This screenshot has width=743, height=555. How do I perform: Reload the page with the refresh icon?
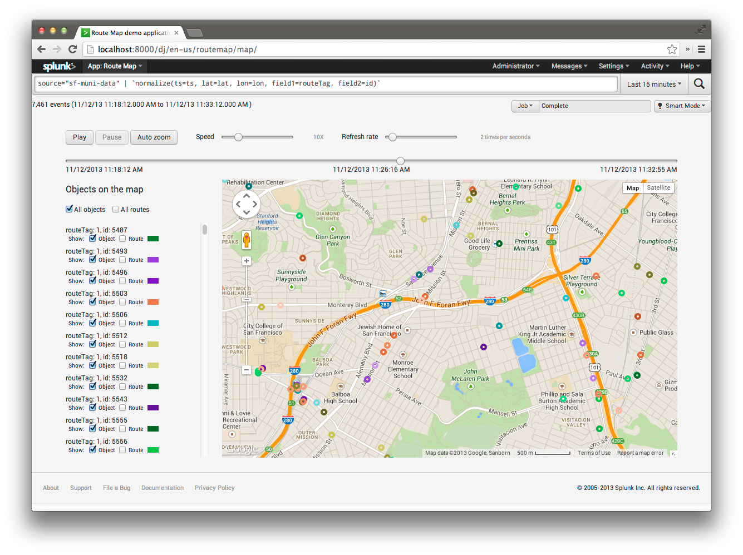72,49
